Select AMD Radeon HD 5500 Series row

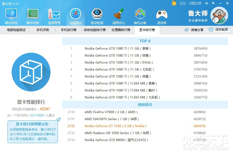pyautogui.click(x=145, y=133)
